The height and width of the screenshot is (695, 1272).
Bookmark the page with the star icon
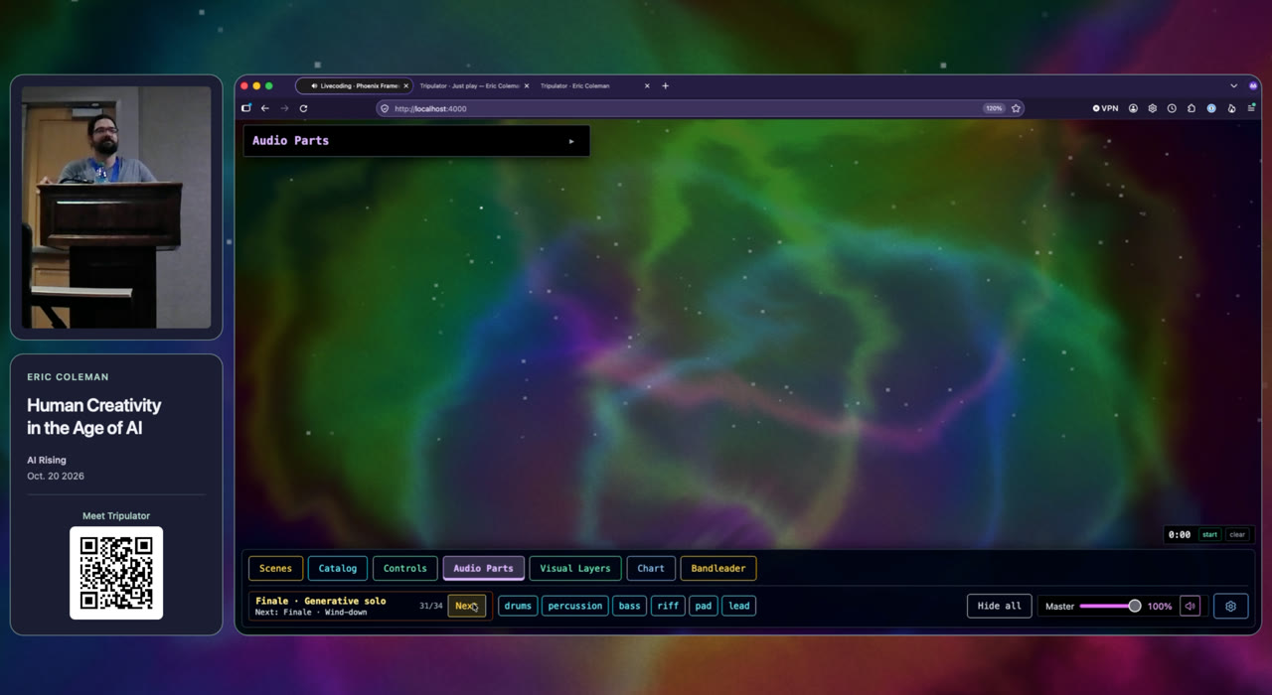pyautogui.click(x=1016, y=108)
